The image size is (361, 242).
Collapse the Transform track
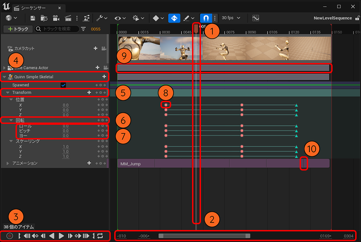tap(8, 92)
